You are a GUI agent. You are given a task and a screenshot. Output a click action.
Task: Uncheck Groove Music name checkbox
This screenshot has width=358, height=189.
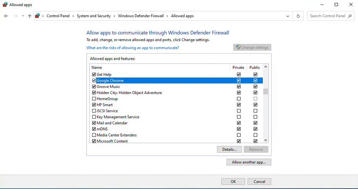(94, 87)
